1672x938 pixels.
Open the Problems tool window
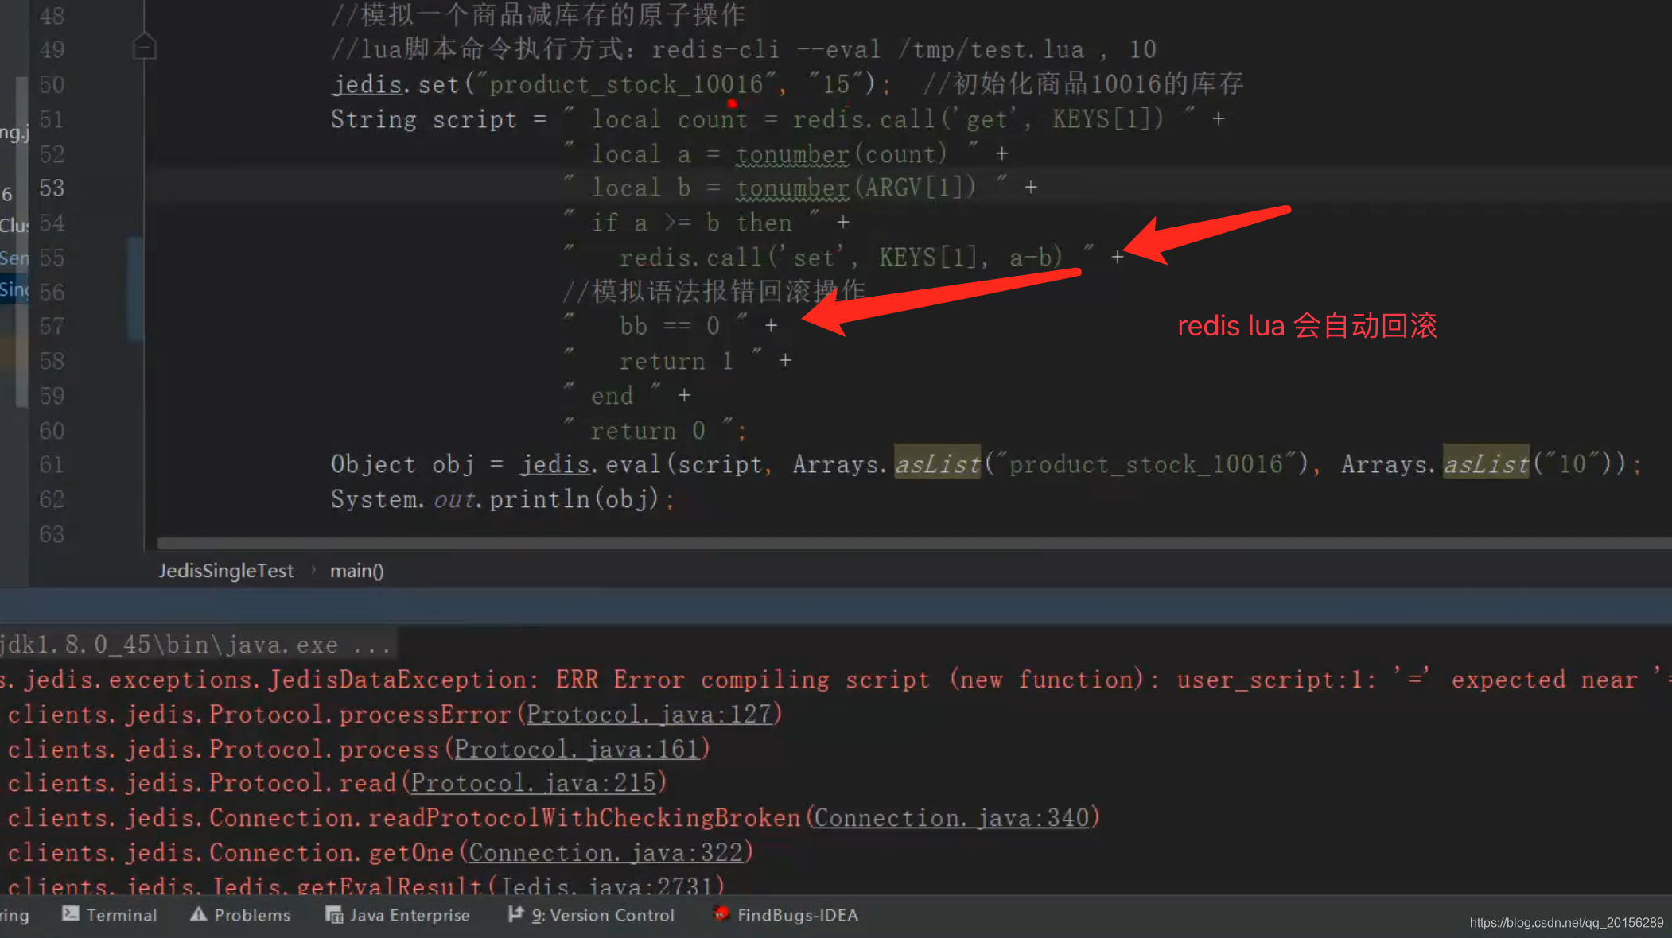[x=240, y=915]
